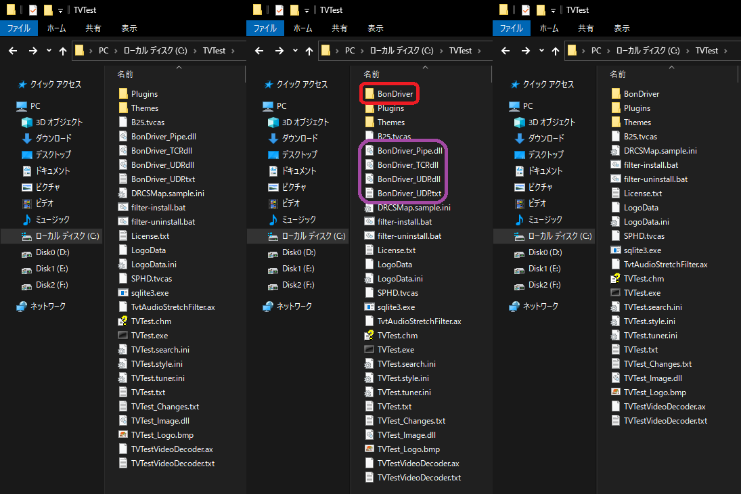Viewport: 741px width, 494px height.
Task: Open BonDriver folder icon in middle window
Action: click(x=369, y=93)
